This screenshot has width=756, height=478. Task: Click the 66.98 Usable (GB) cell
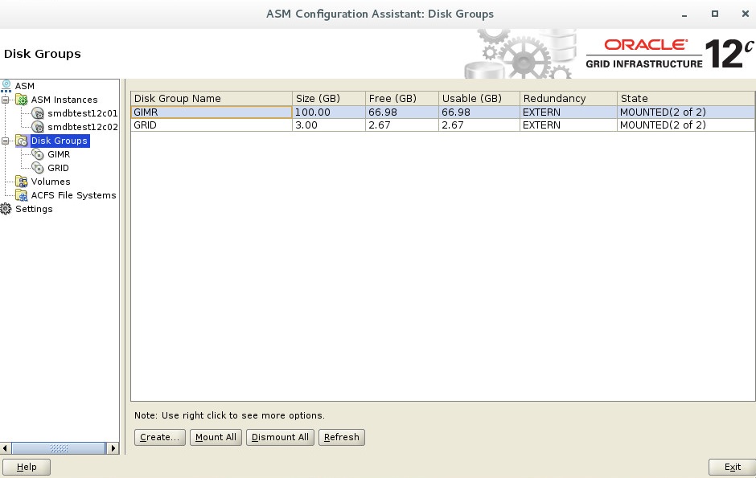[x=479, y=112]
